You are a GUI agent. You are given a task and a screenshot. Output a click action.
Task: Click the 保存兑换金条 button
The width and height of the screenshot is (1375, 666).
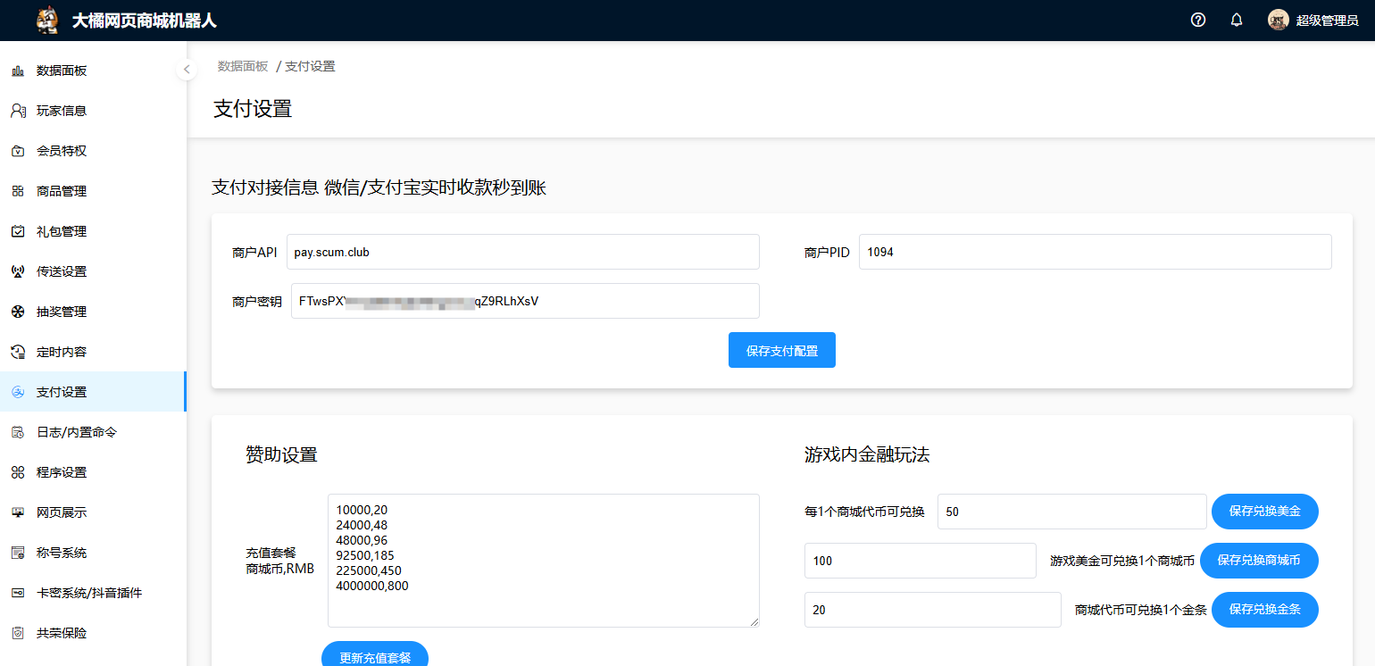1264,610
